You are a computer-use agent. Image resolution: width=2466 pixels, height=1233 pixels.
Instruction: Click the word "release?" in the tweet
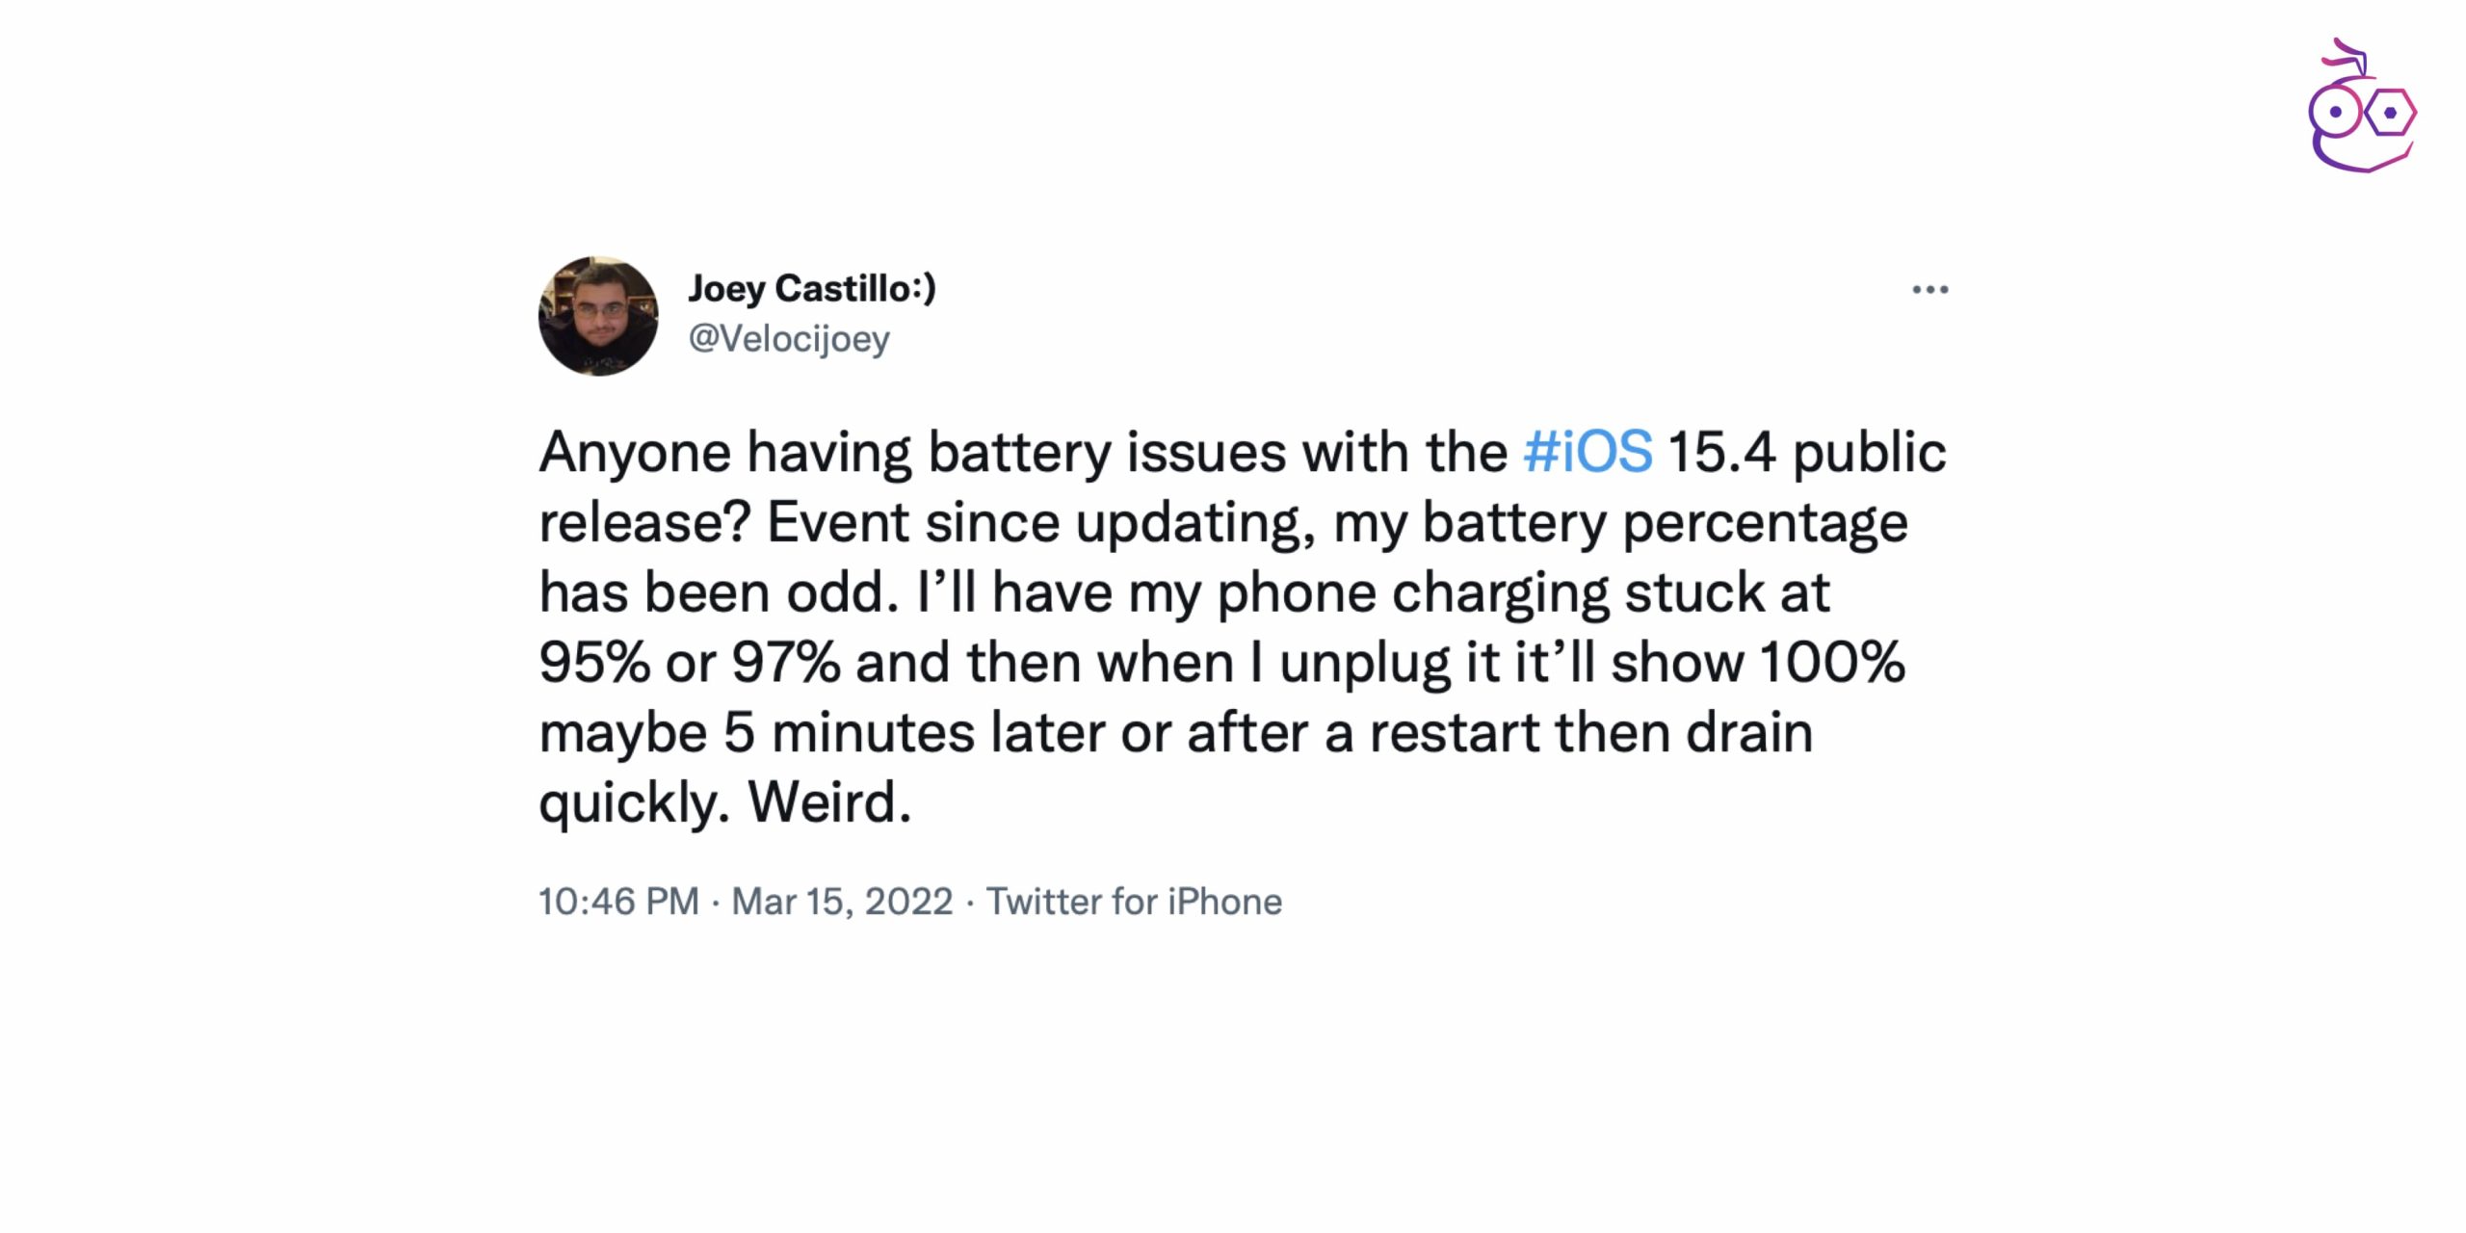click(x=644, y=522)
